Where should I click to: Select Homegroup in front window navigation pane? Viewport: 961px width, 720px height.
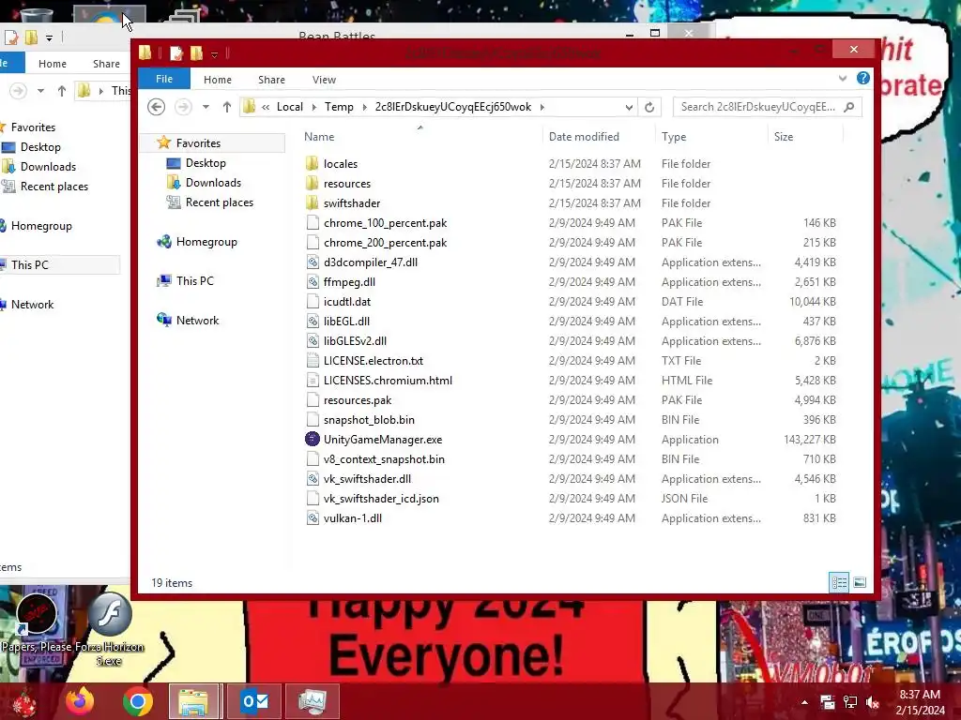(x=206, y=242)
